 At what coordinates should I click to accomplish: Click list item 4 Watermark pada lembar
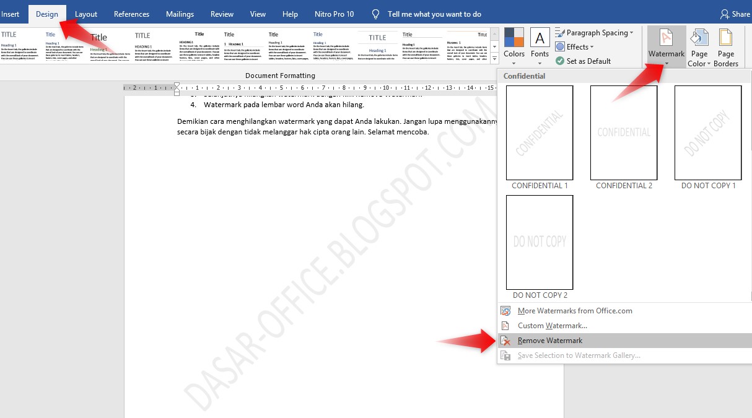pos(278,105)
